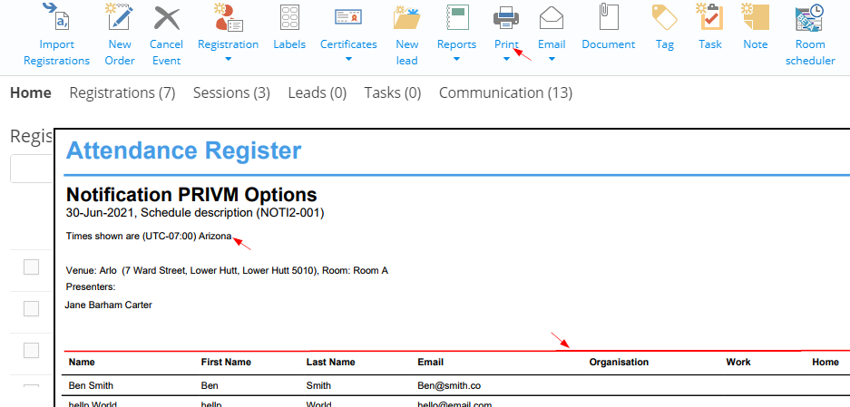
Task: Switch to the Home tab
Action: [31, 92]
